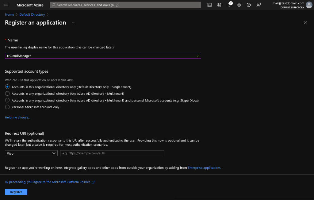Open Cloud Shell from the top bar
This screenshot has height=200, width=314.
click(x=209, y=5)
